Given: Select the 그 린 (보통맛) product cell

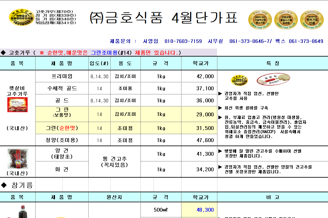Looking at the screenshot, I should (x=62, y=114).
